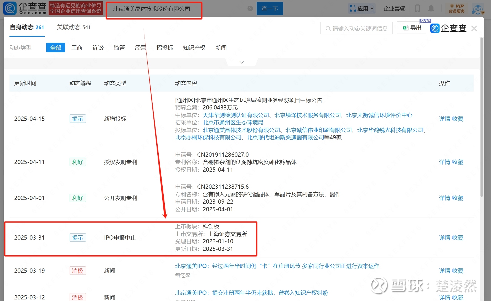This screenshot has width=491, height=301.
Task: Click 收藏 for the 2025-04-01 row
Action: pyautogui.click(x=458, y=198)
